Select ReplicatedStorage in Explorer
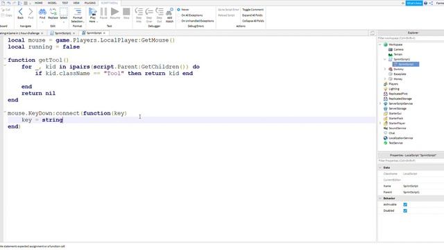The height and width of the screenshot is (250, 444). [400, 99]
